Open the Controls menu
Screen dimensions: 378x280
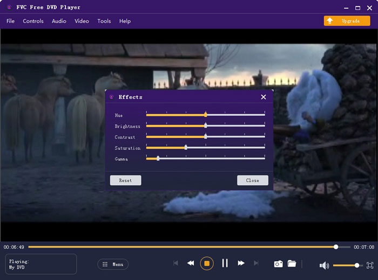tap(33, 21)
